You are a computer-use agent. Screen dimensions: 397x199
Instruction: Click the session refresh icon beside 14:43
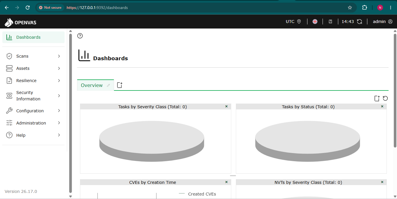tap(359, 22)
